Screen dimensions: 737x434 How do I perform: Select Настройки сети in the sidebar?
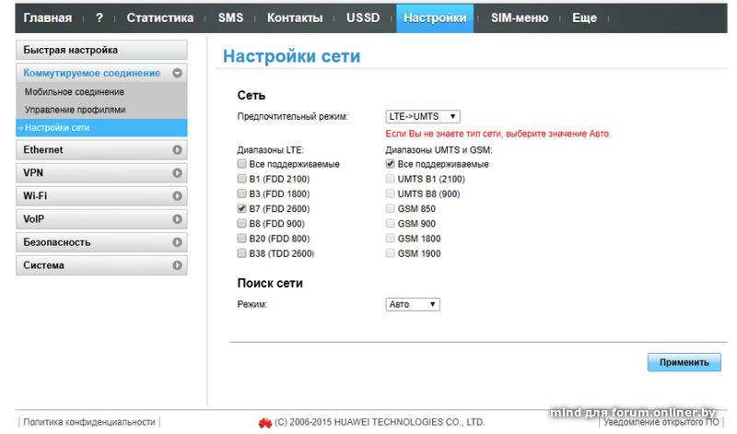click(x=101, y=128)
